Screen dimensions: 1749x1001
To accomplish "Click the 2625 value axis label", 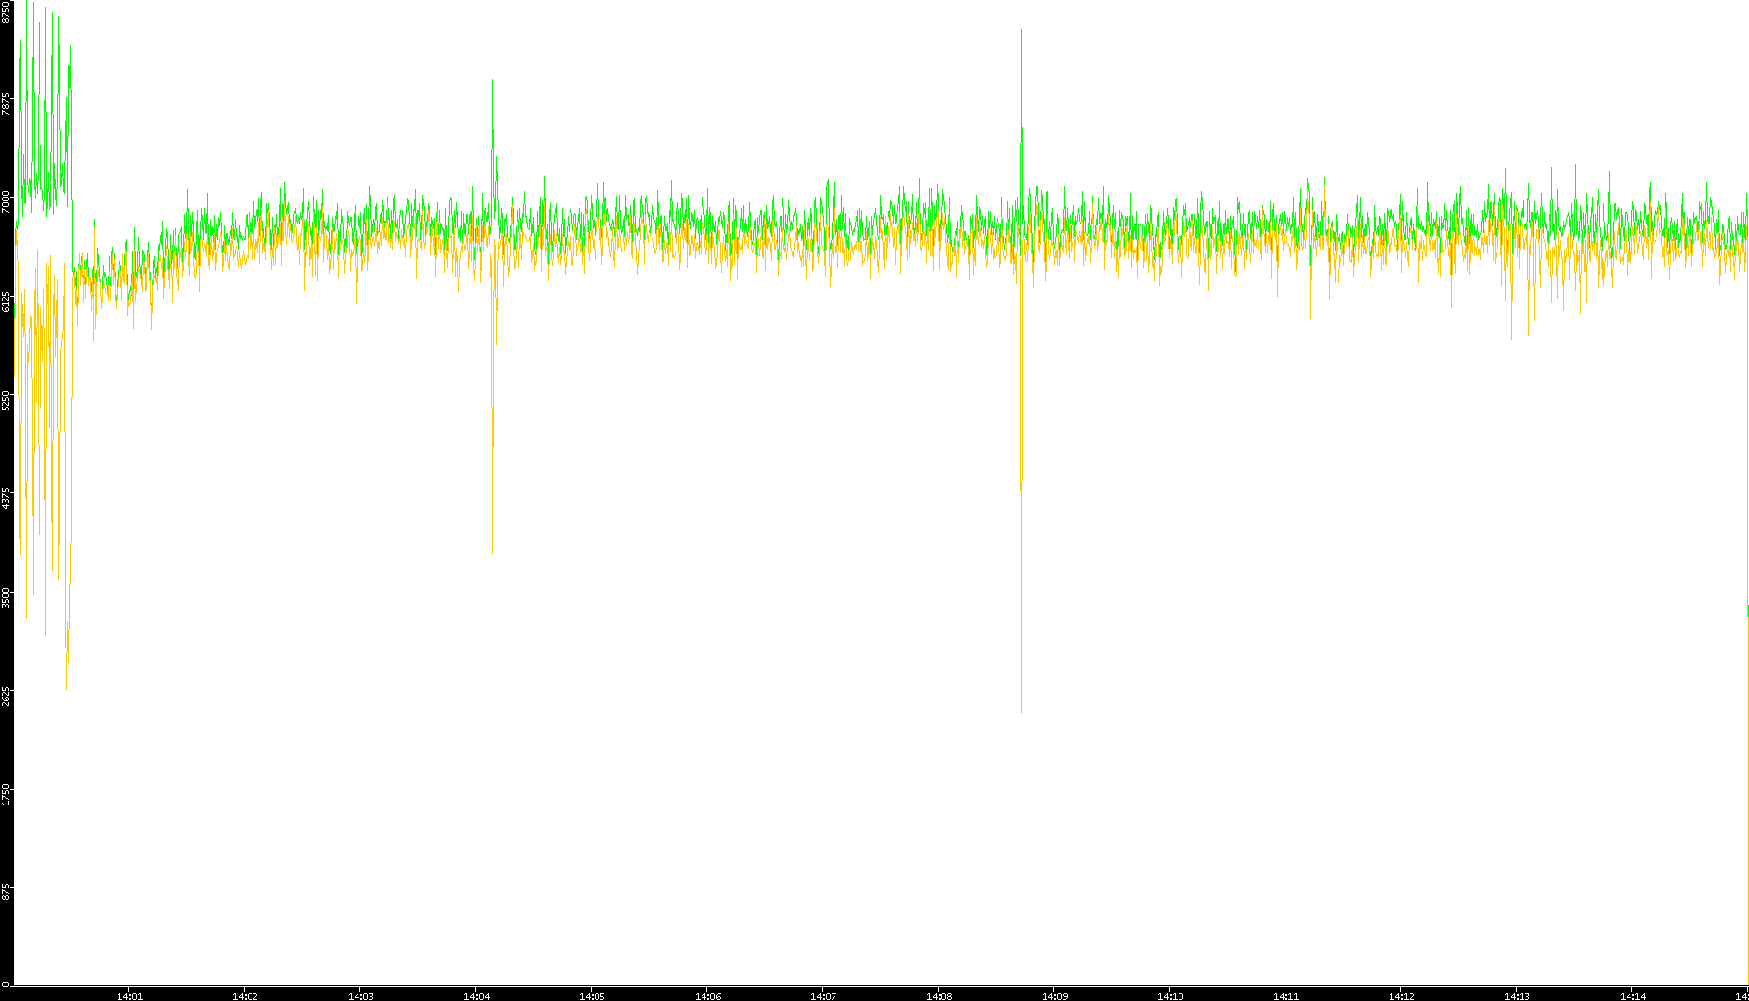I will coord(6,695).
